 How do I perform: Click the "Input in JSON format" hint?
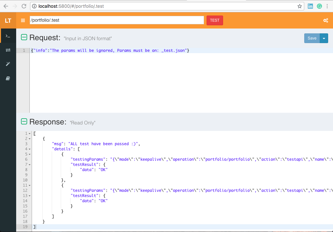pos(88,39)
